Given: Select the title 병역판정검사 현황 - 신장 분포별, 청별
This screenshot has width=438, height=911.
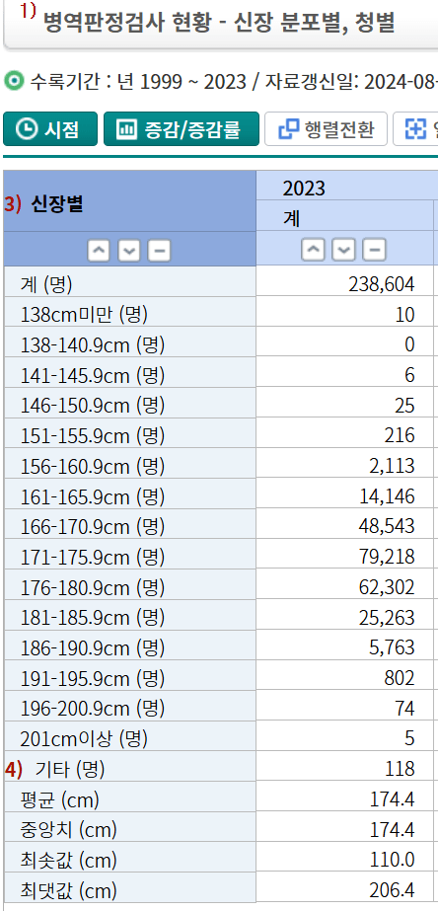Looking at the screenshot, I should [220, 22].
